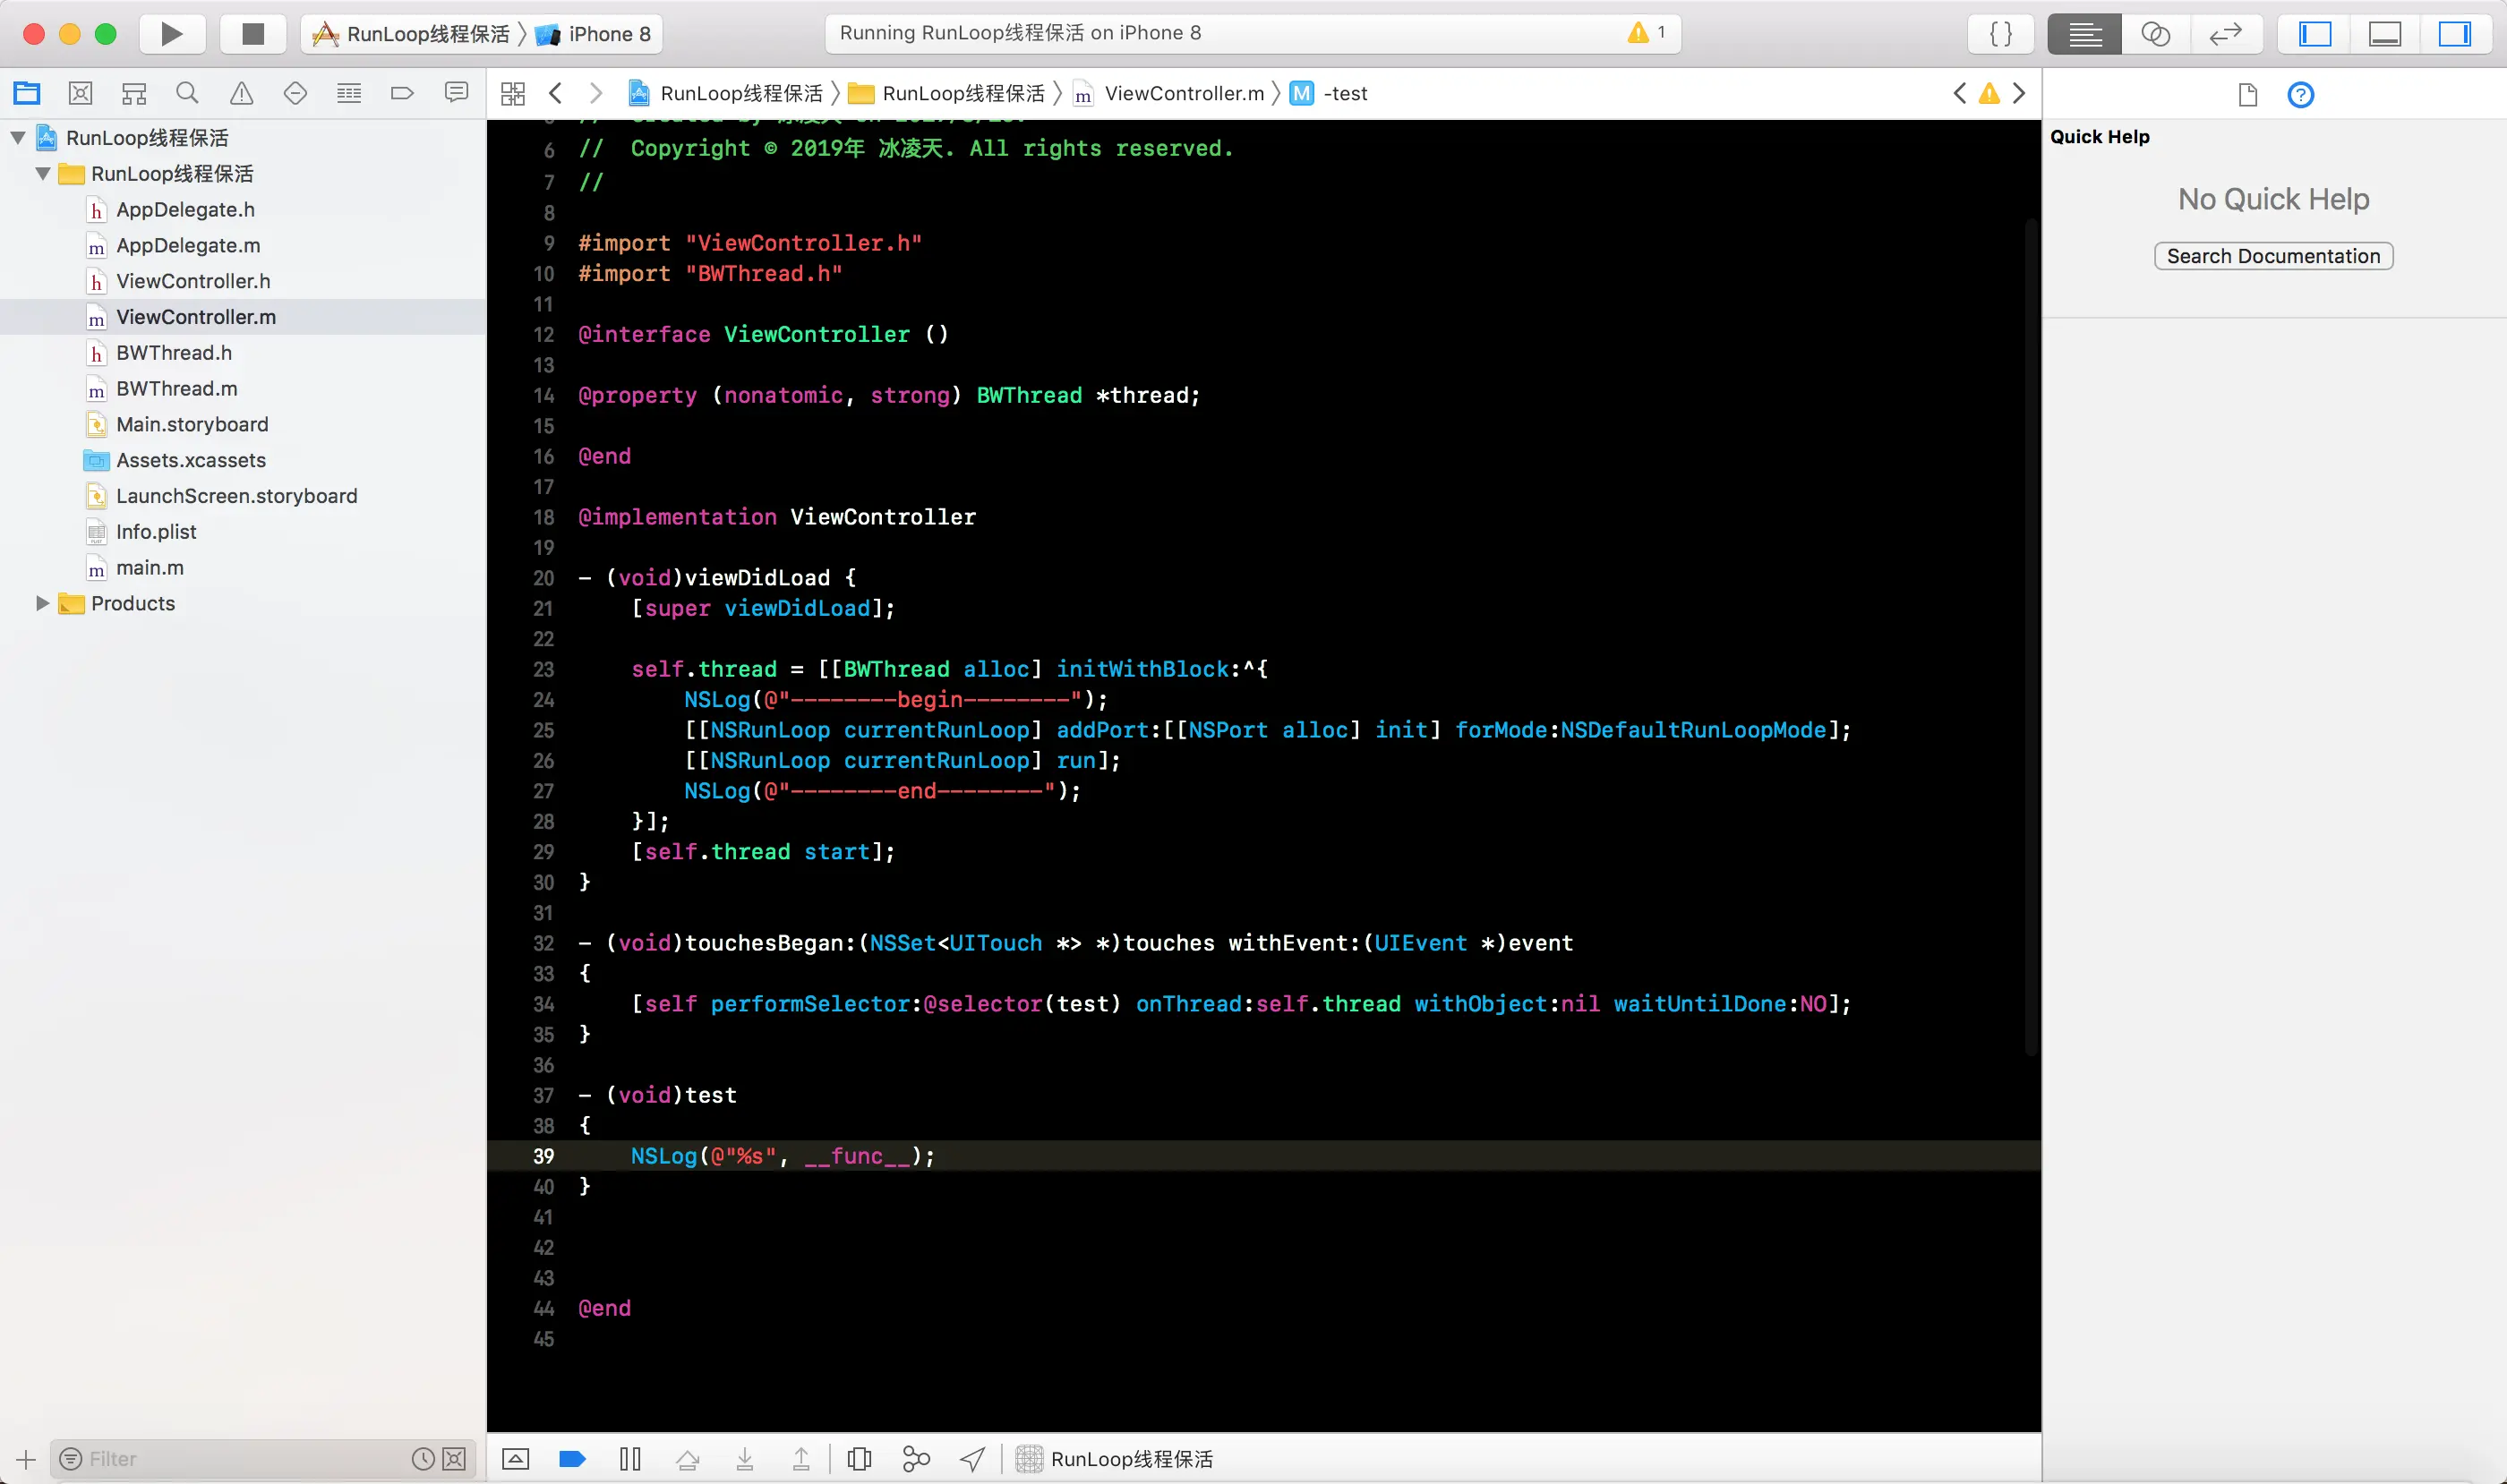Select BWThread.m in the file navigator
Image resolution: width=2507 pixels, height=1484 pixels.
pyautogui.click(x=176, y=389)
